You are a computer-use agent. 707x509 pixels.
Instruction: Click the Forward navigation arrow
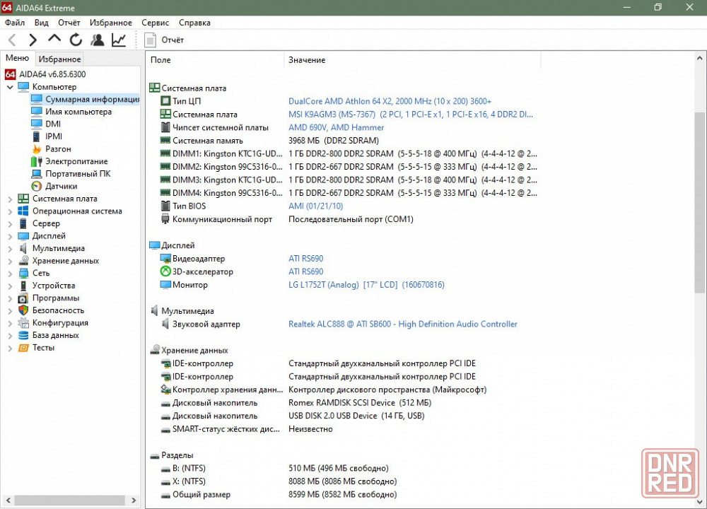coord(33,40)
